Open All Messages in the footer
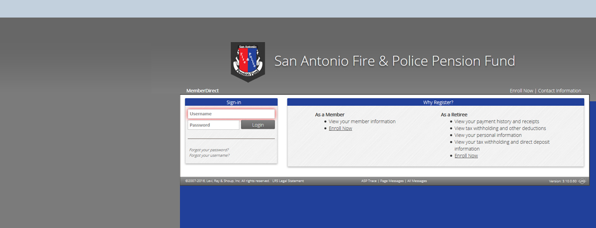This screenshot has height=228, width=596. pyautogui.click(x=417, y=181)
